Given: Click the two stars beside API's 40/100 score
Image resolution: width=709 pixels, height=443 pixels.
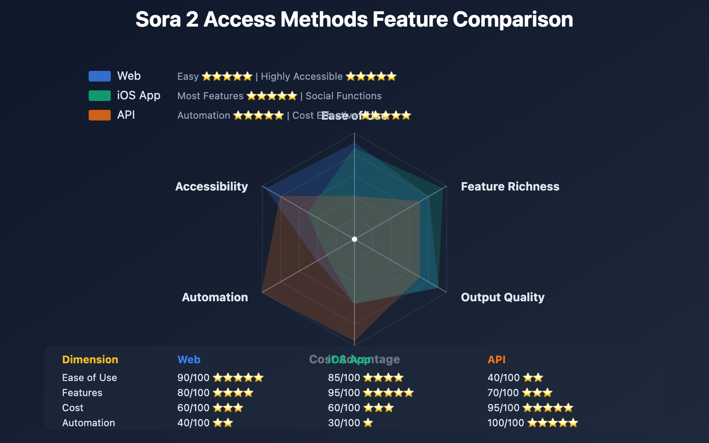Looking at the screenshot, I should click(x=533, y=377).
